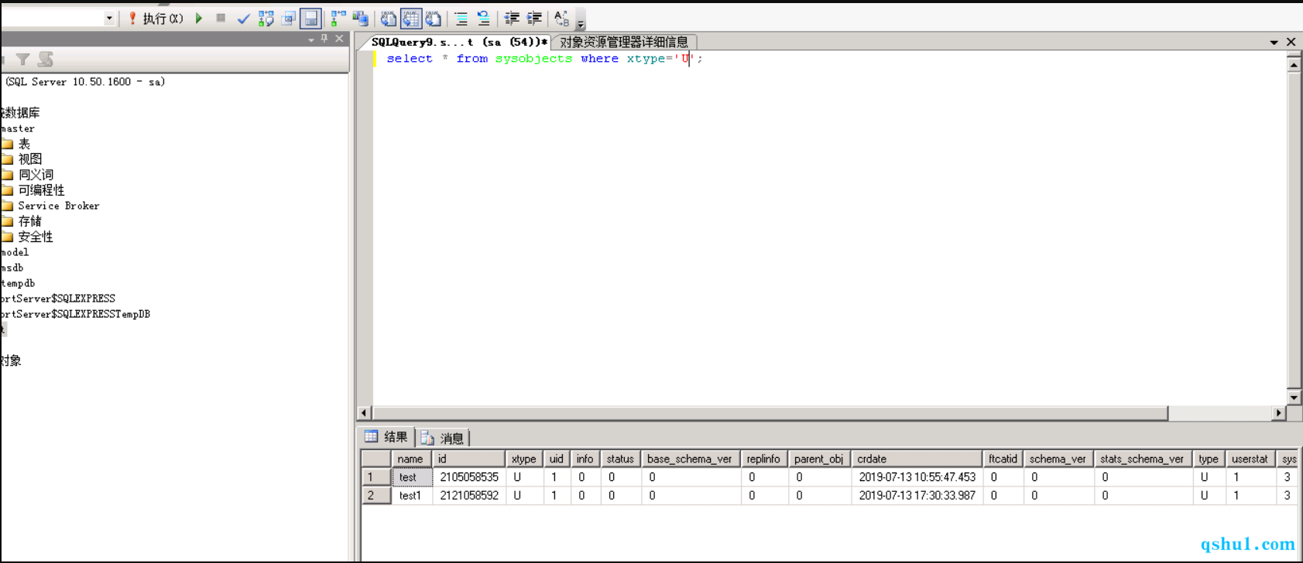The image size is (1303, 563).
Task: Switch to the SQLQuery9 editor tab
Action: pyautogui.click(x=458, y=42)
